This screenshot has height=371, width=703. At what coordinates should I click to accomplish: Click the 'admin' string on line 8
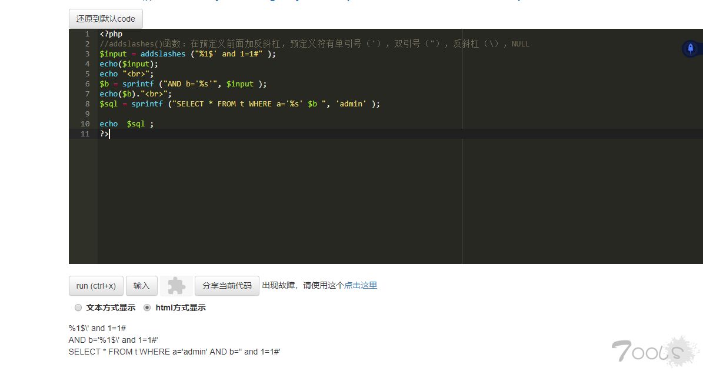coord(351,104)
